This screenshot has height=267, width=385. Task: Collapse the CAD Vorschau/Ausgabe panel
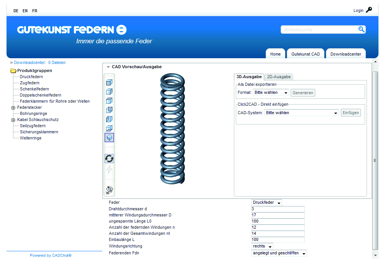[109, 67]
